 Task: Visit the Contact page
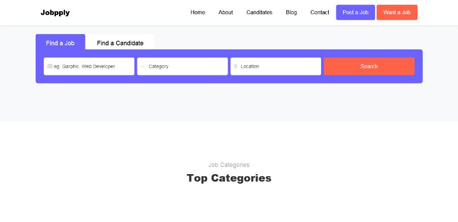click(320, 12)
